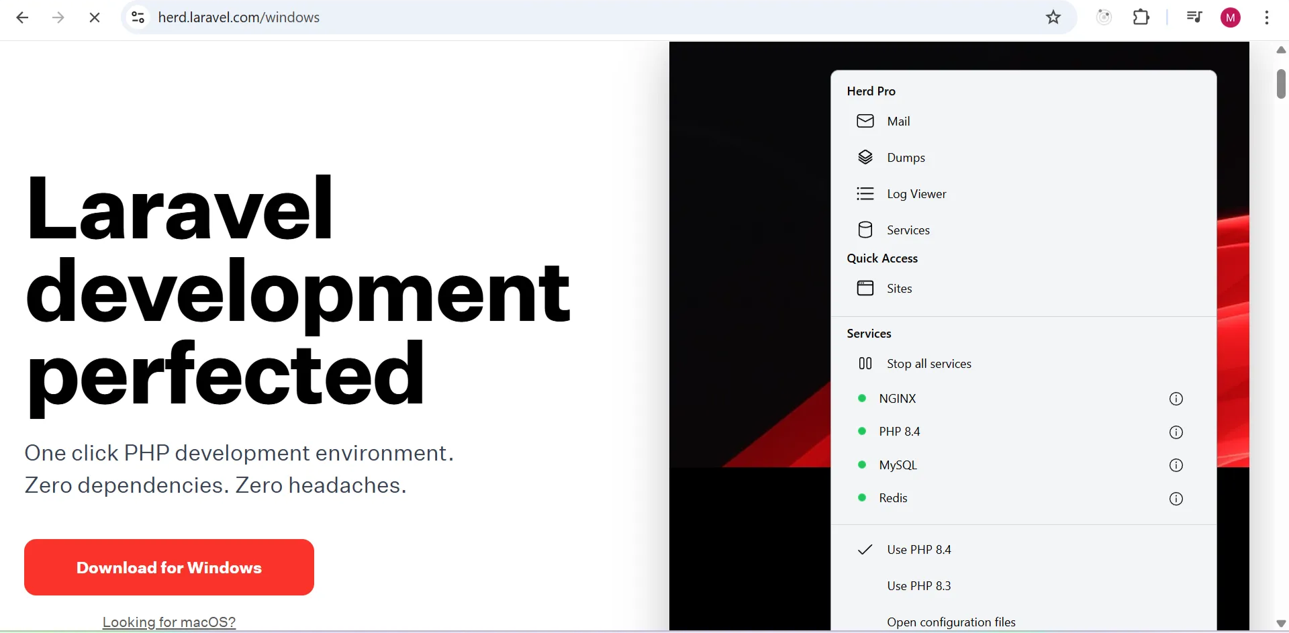Show info for PHP 8.4 service
Screen dimensions: 1289x633
(x=1176, y=433)
